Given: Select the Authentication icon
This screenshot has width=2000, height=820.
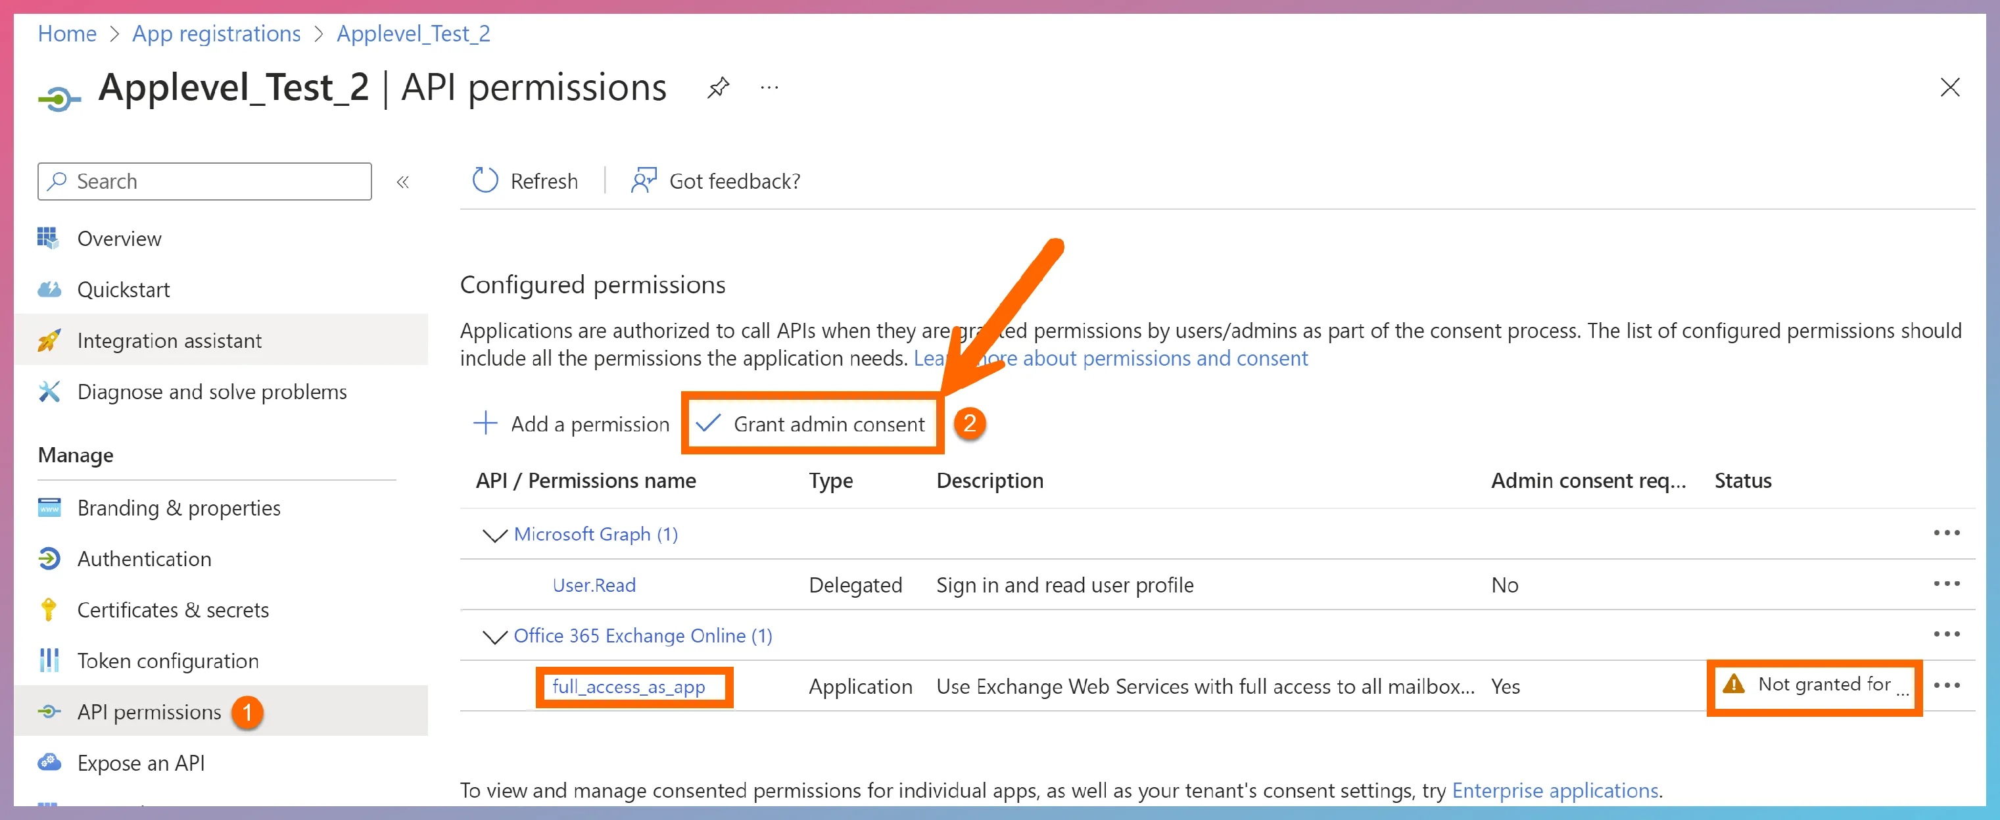Looking at the screenshot, I should point(49,558).
